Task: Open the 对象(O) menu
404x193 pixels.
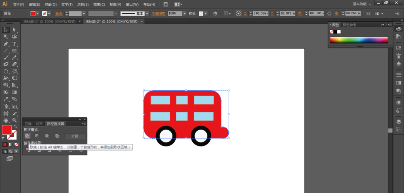Action: pyautogui.click(x=50, y=4)
